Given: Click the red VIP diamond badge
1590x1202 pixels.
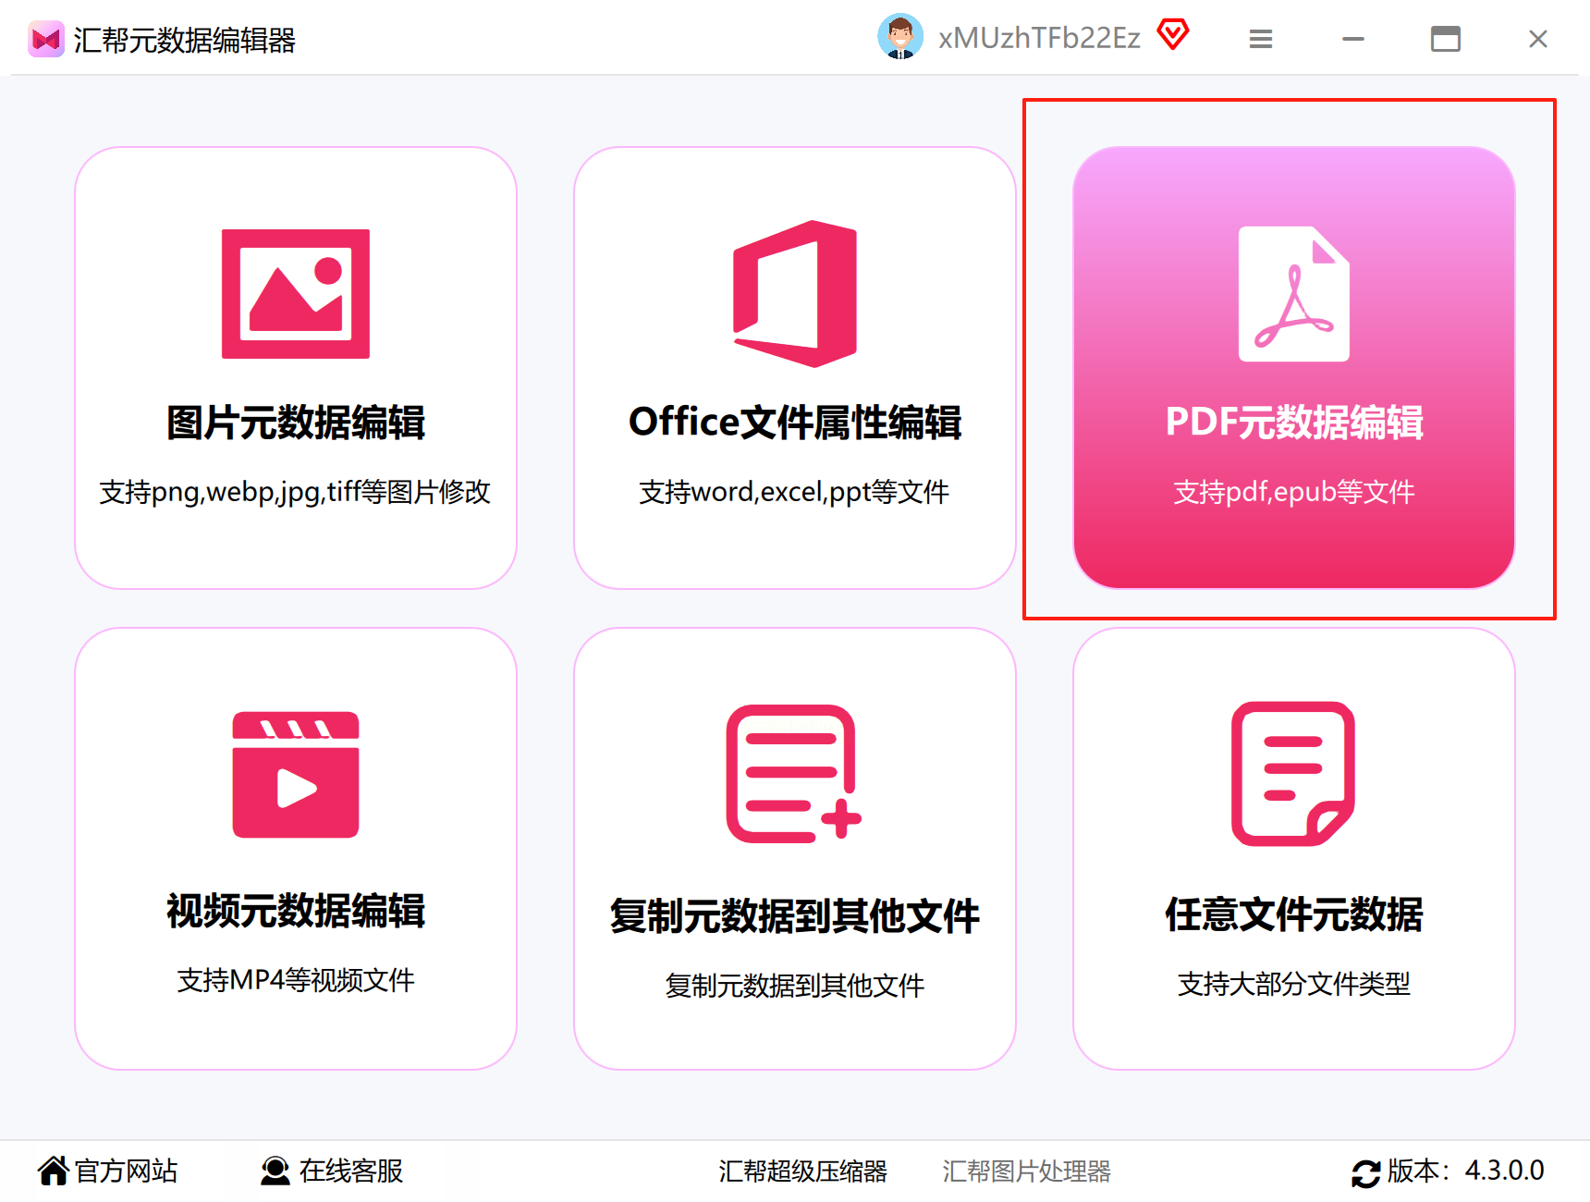Looking at the screenshot, I should (x=1173, y=35).
